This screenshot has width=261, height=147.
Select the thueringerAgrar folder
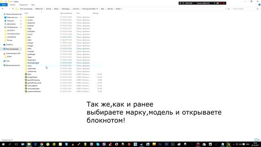33,63
